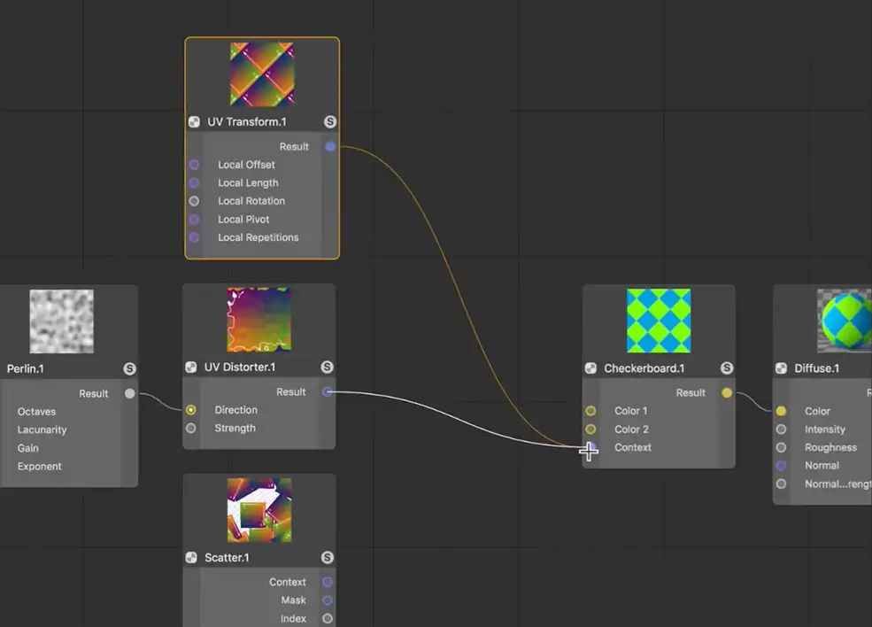872x627 pixels.
Task: Click the Diffuse.1 node title
Action: 816,368
